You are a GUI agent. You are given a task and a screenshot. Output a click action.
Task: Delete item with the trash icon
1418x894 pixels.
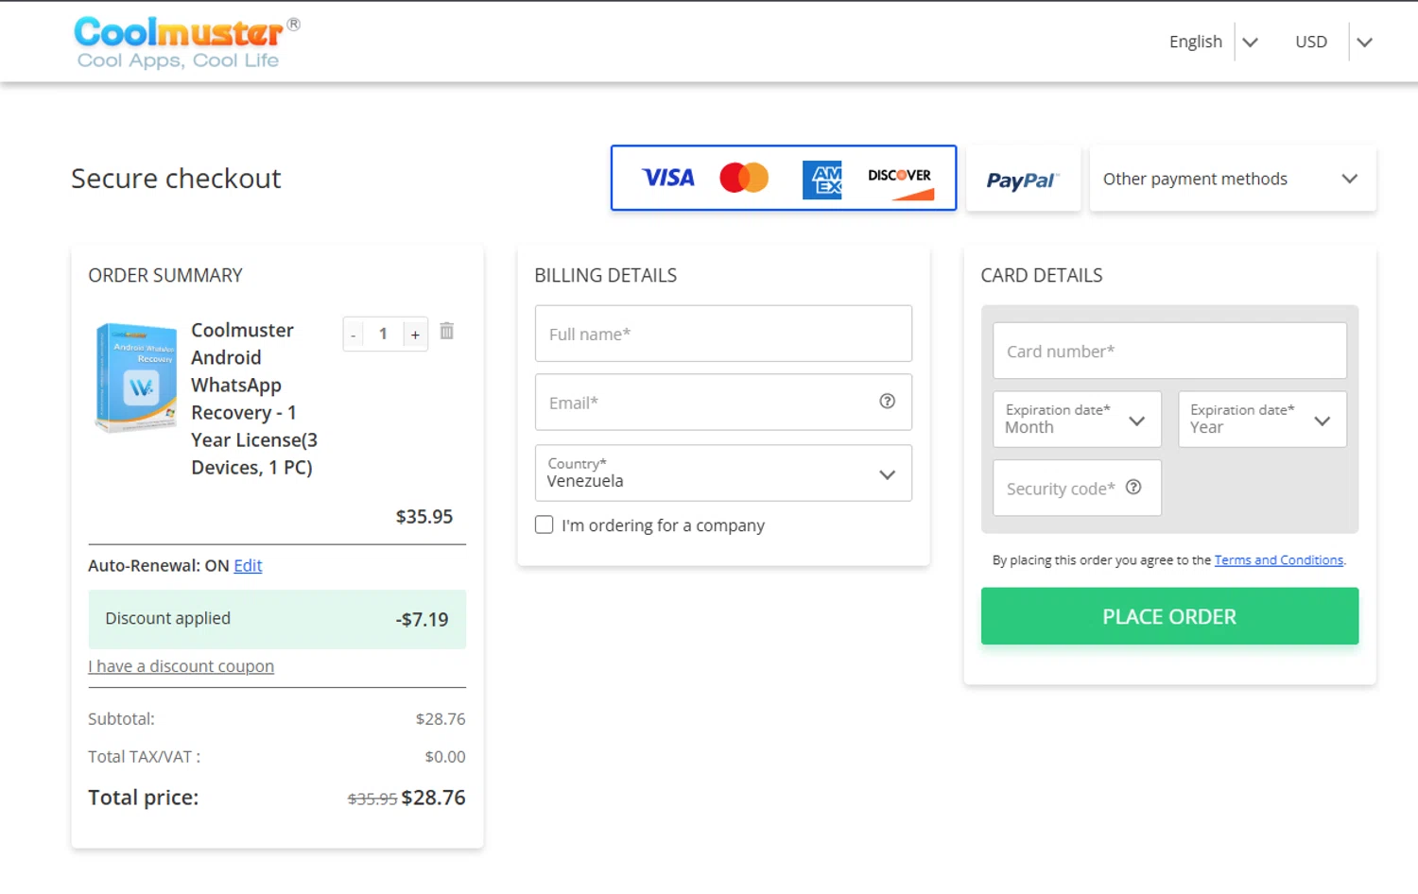tap(447, 331)
